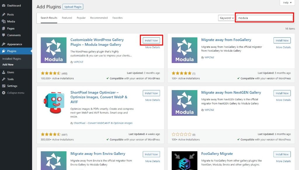
Task: View More Details for FooGallery Migrate
Action: 283,161
